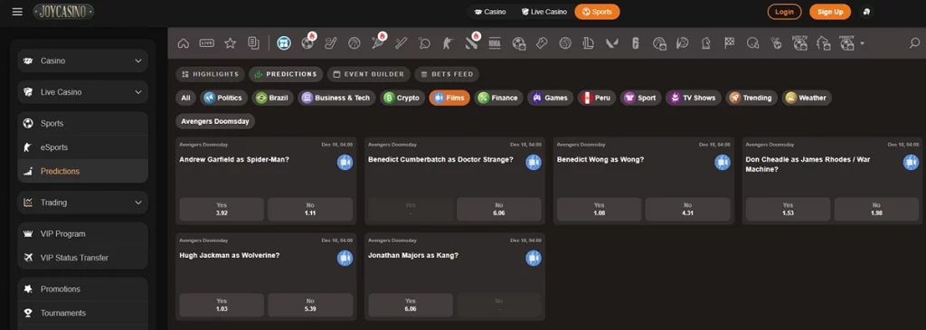The image size is (926, 330).
Task: Click film icon on Jonathan Majors card
Action: pos(534,258)
